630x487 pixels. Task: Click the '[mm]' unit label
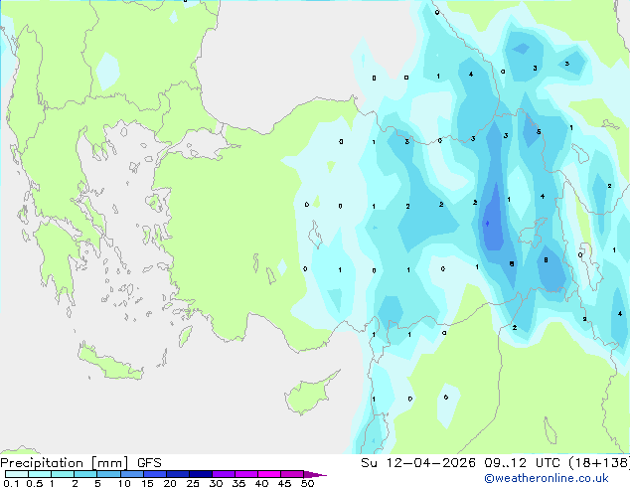(109, 463)
